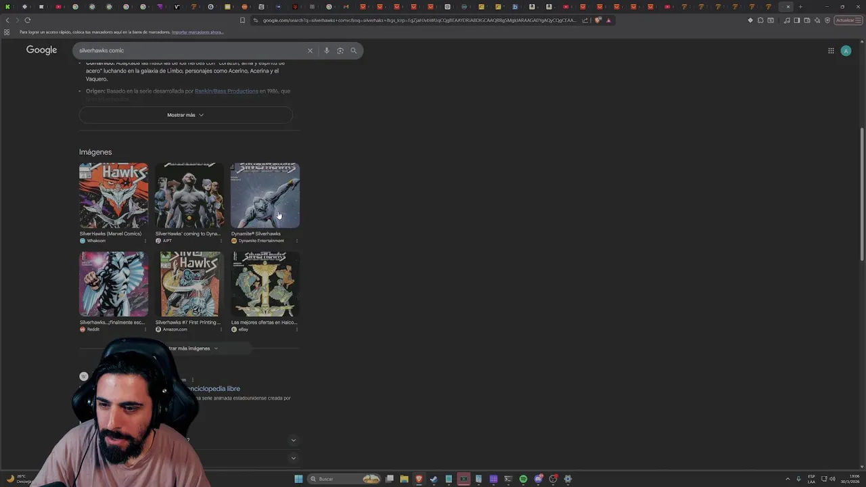This screenshot has height=487, width=866.
Task: Open options menu for Whakoom image result
Action: coord(145,241)
